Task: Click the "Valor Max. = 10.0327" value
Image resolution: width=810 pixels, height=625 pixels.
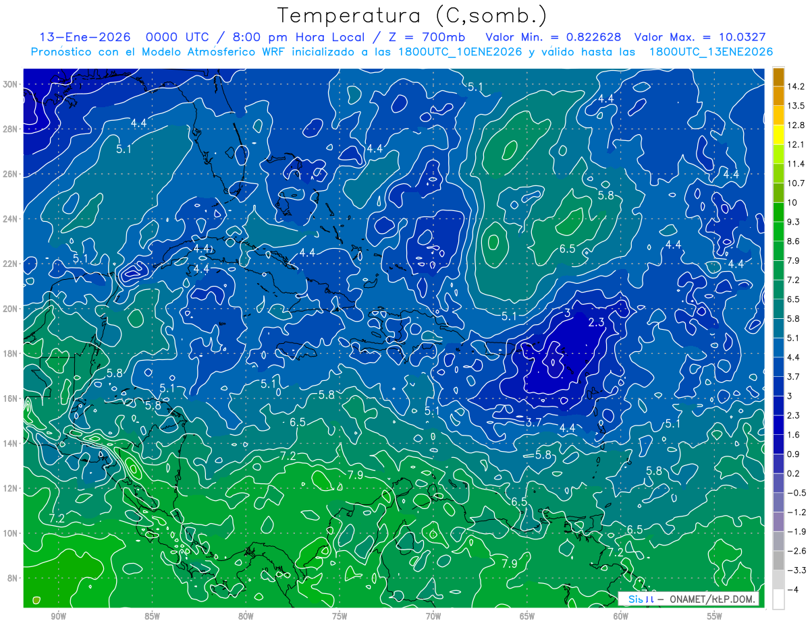Action: [701, 37]
